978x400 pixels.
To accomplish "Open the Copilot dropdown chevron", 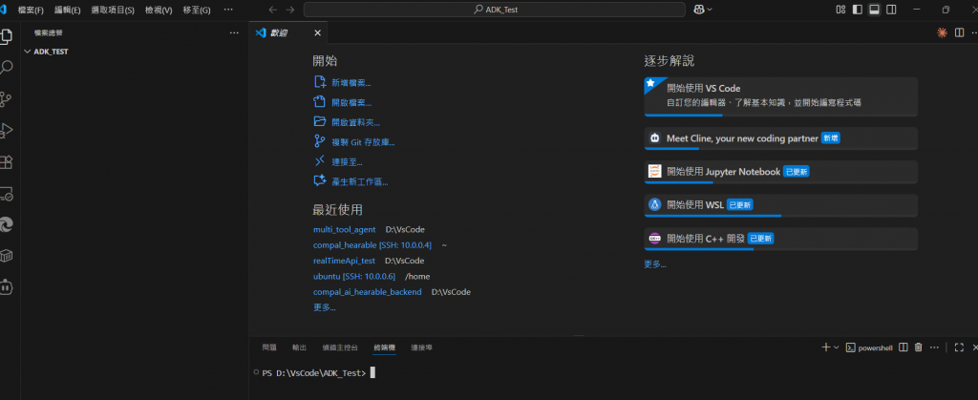I will click(x=710, y=10).
